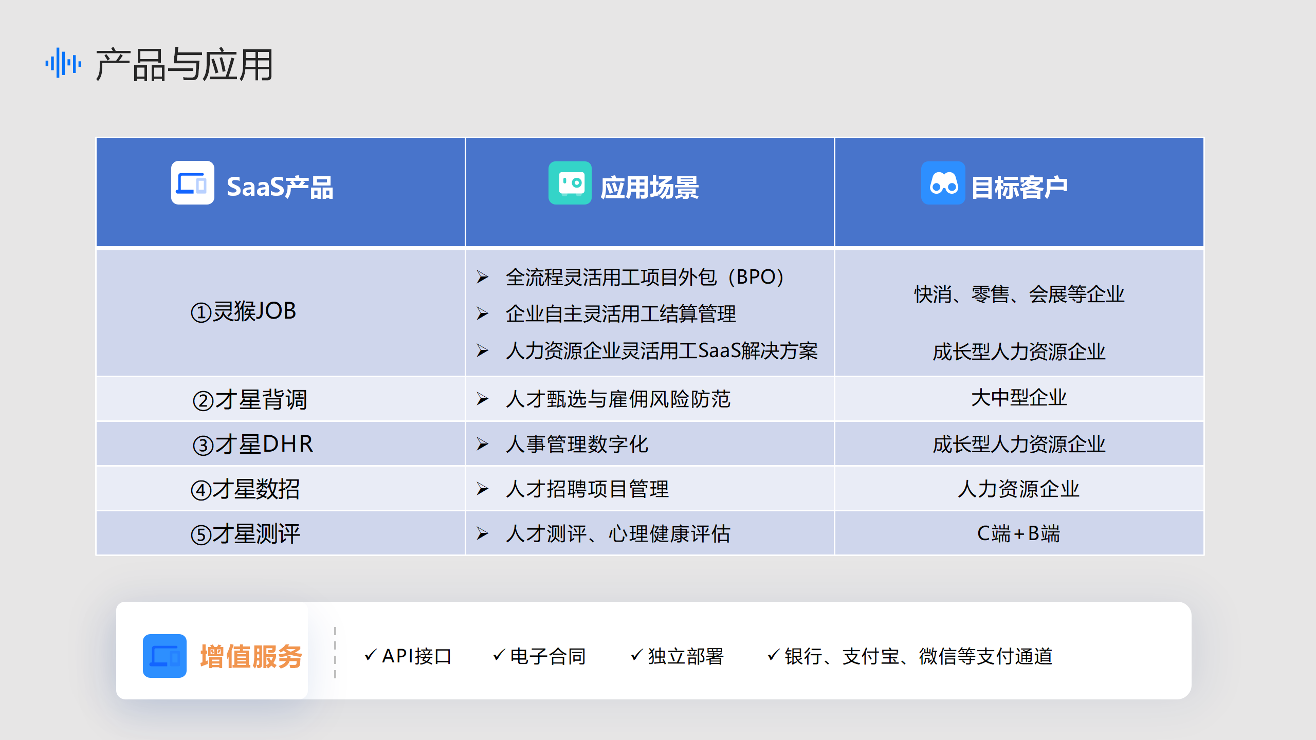
Task: Click the arrow bullet before 人事管理数字化
Action: 482,444
